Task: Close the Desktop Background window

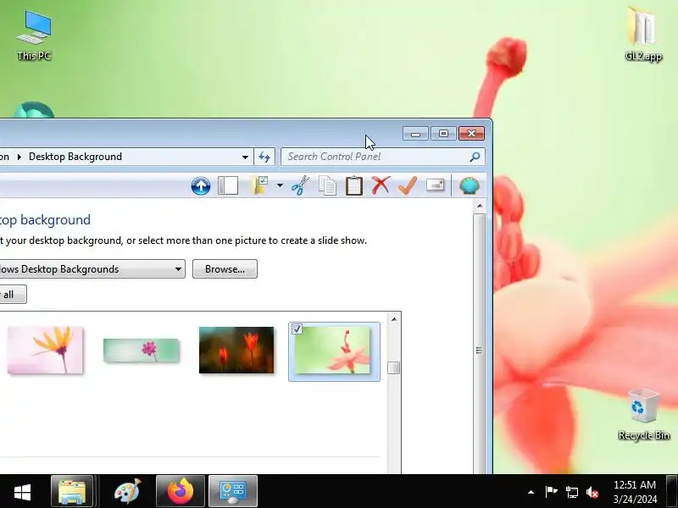Action: click(x=471, y=134)
